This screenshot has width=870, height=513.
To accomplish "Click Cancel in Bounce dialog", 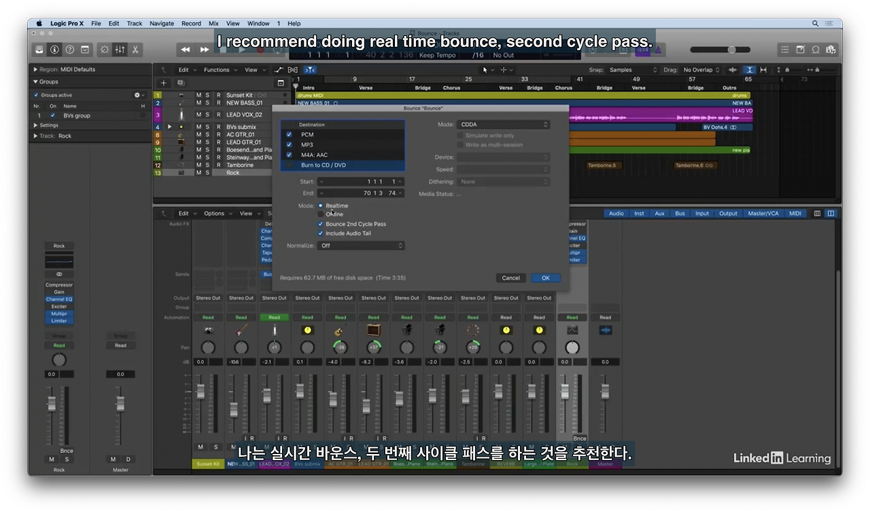I will coord(511,278).
